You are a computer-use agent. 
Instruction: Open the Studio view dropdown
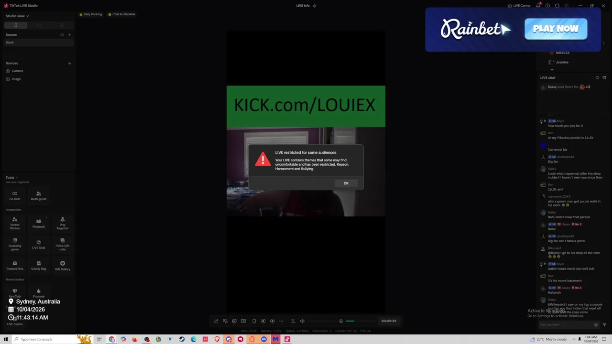(17, 16)
